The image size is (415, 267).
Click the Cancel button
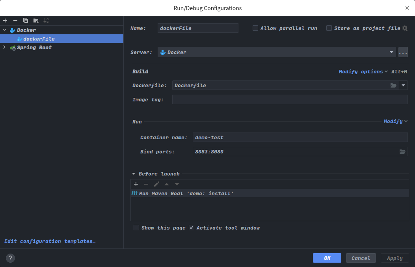click(361, 258)
